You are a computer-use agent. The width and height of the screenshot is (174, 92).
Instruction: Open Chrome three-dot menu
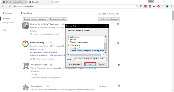tap(171, 6)
